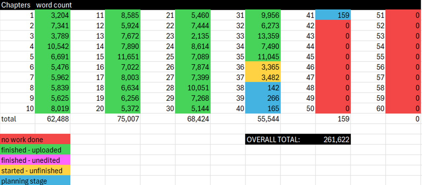Click the 6,691 cell for chapter 5
Image resolution: width=422 pixels, height=185 pixels.
tap(53, 57)
